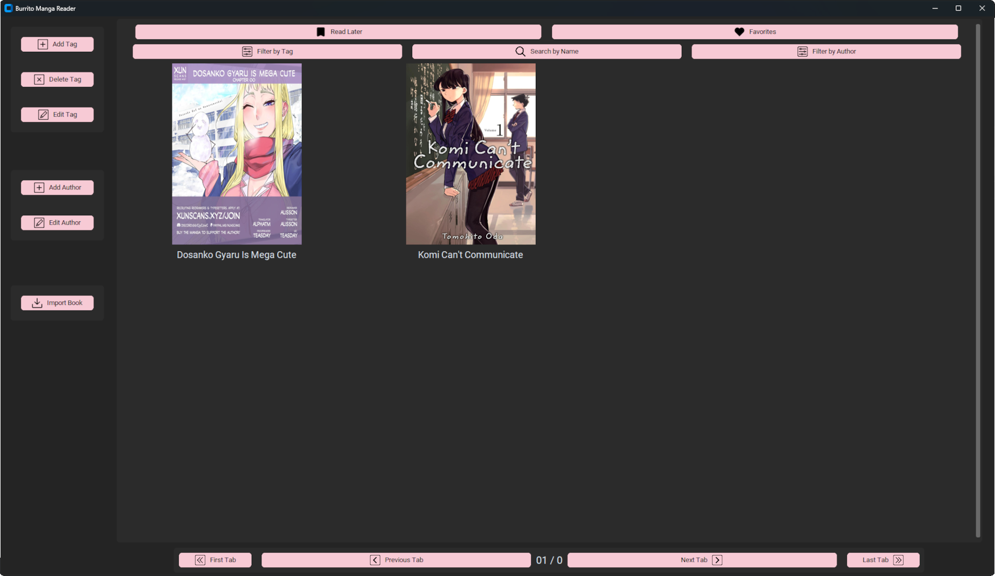Go to the Next Tab

702,560
